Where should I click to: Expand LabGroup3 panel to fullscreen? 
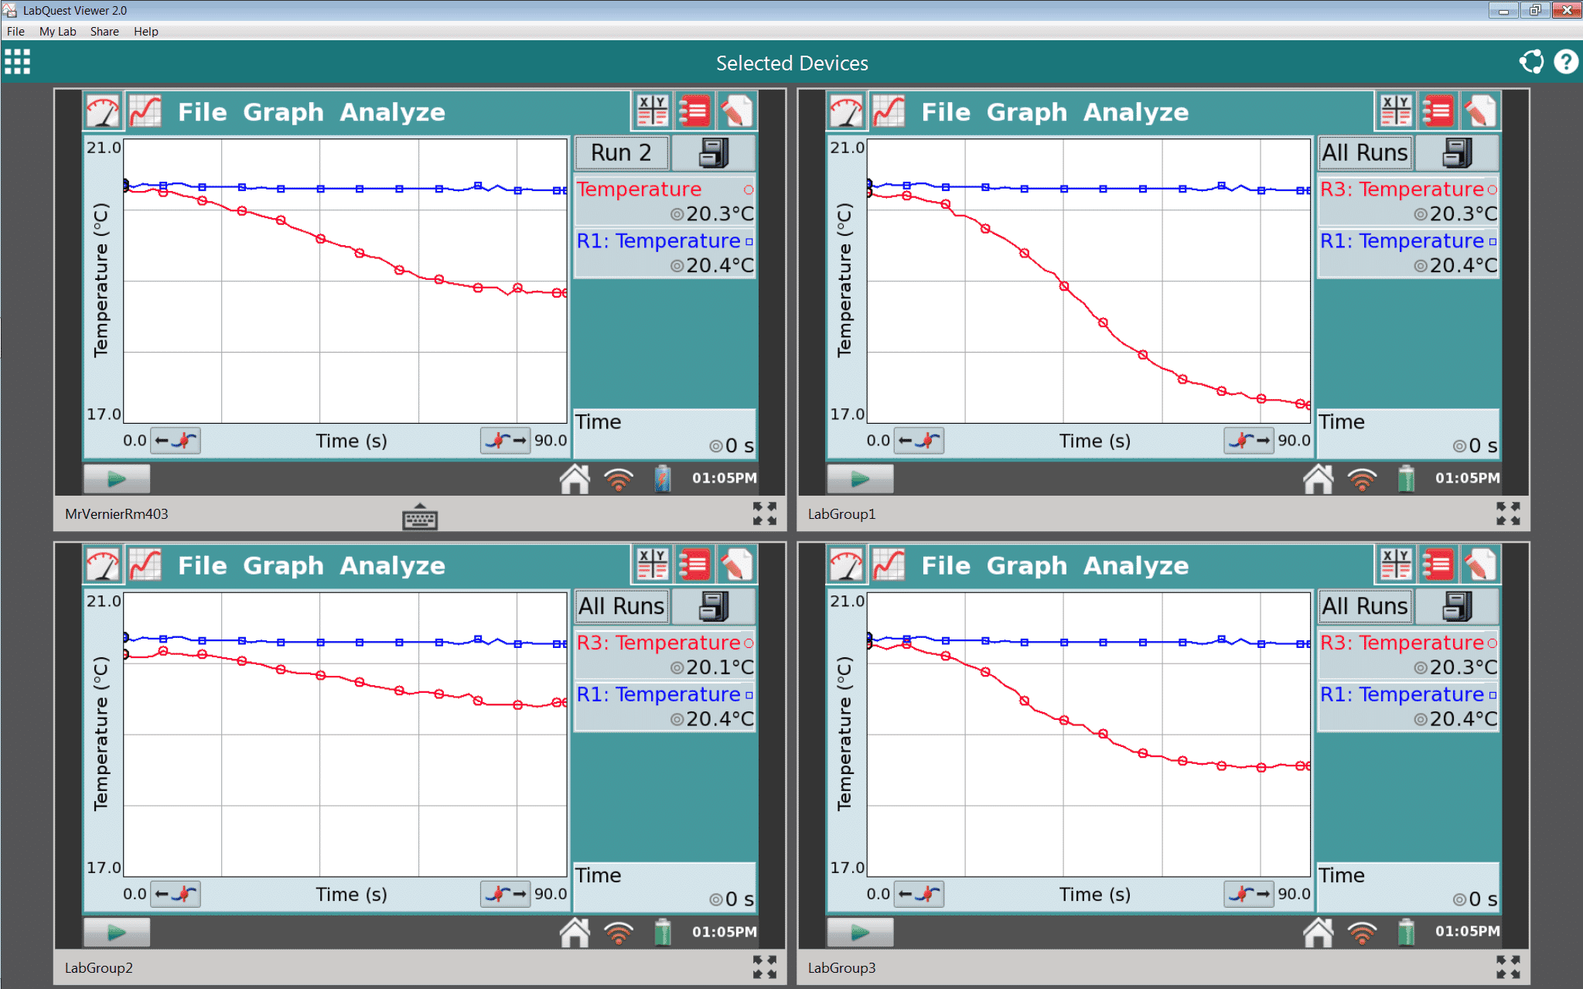point(1508,966)
